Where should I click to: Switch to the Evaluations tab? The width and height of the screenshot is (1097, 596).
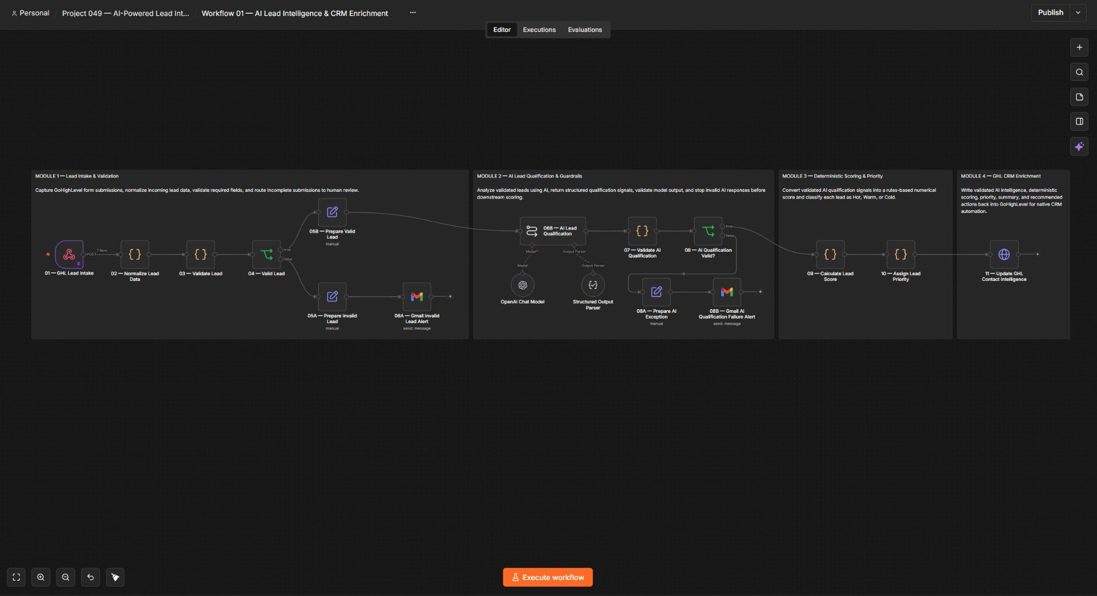tap(584, 30)
